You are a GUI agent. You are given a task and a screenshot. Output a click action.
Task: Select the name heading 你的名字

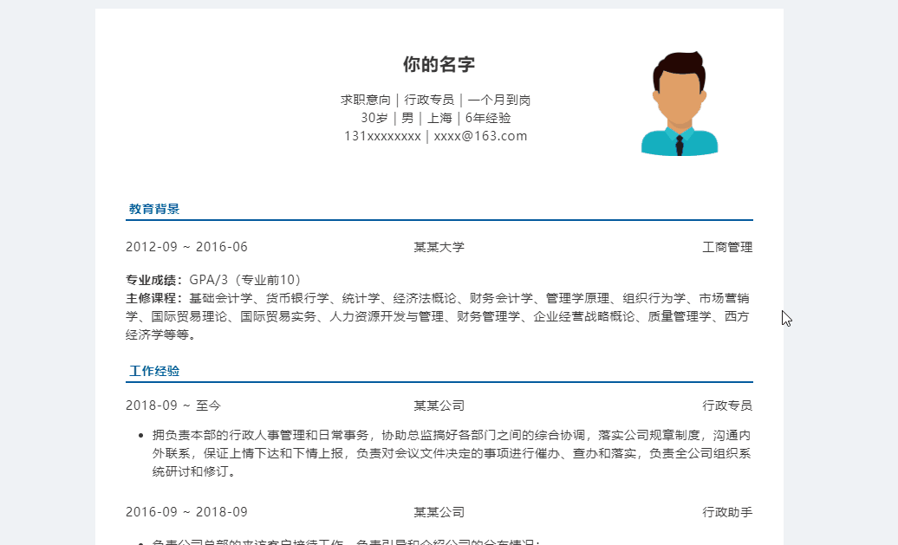pyautogui.click(x=439, y=63)
